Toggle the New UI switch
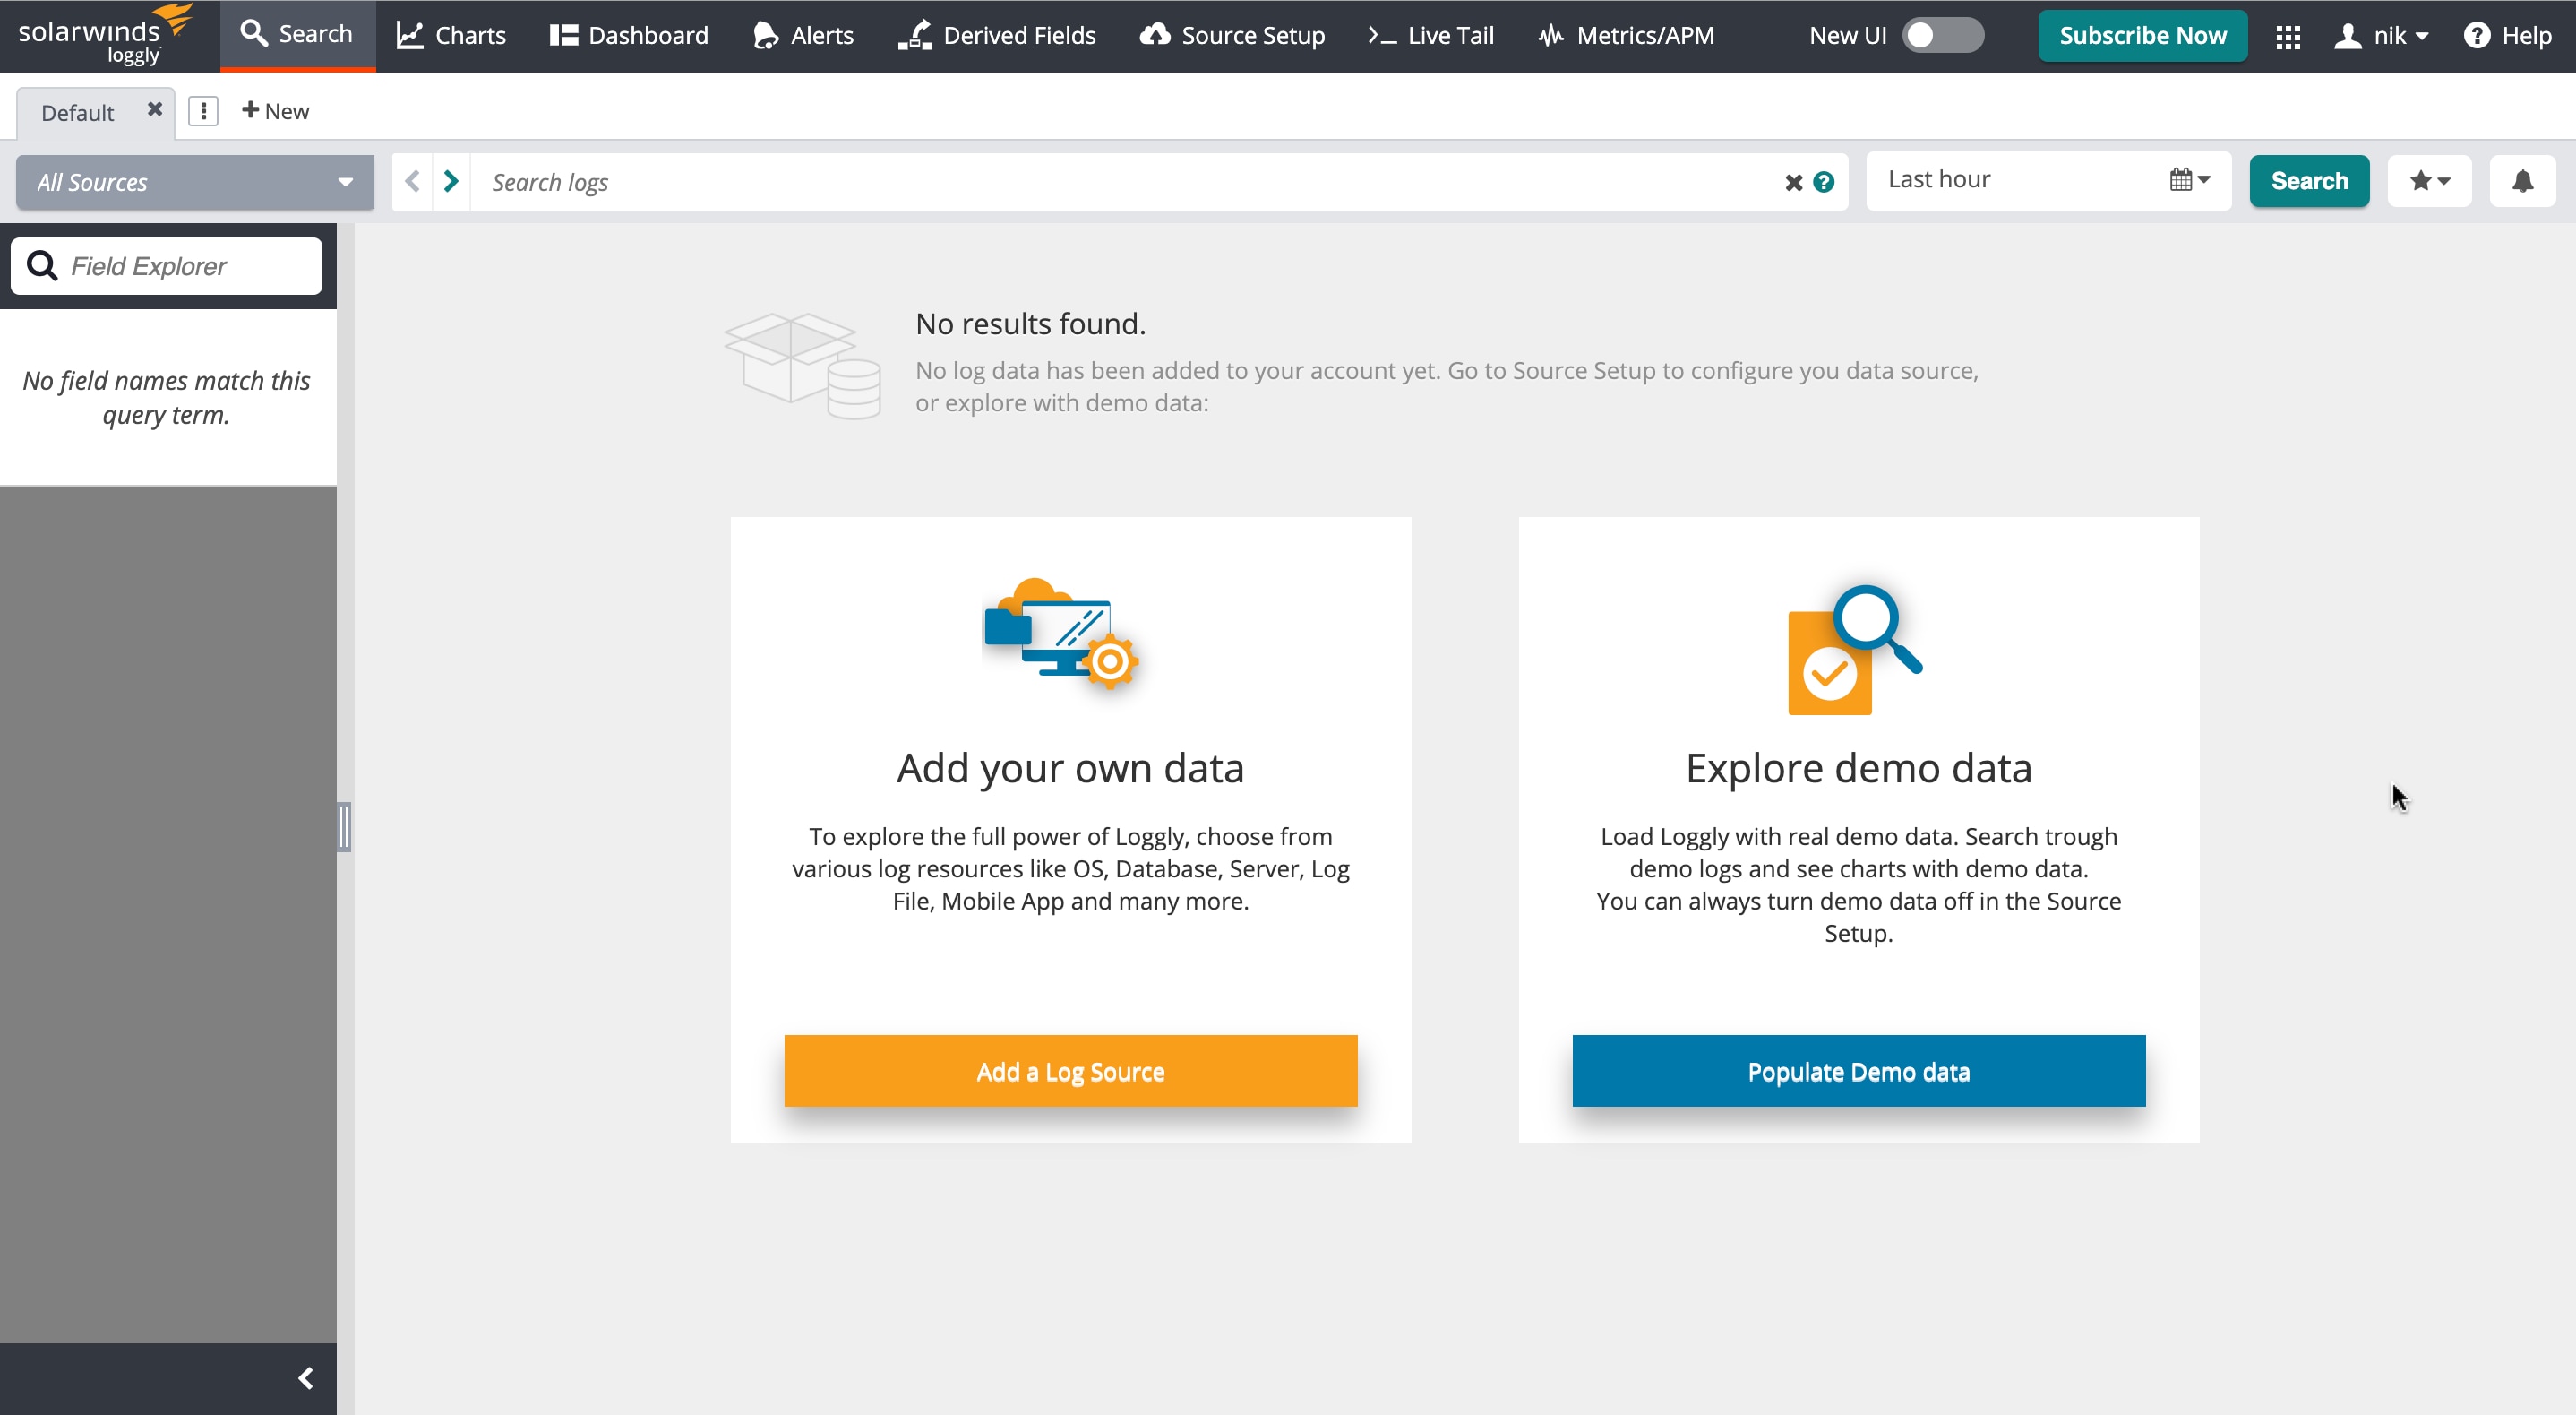The image size is (2576, 1415). 1942,36
